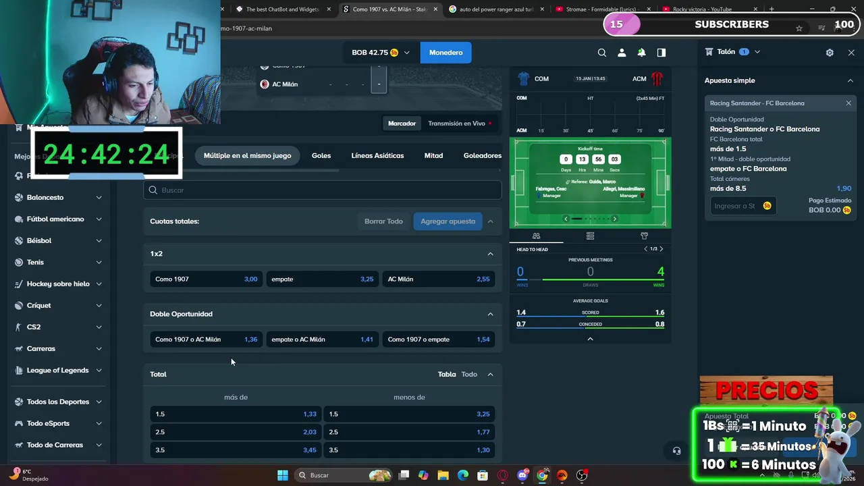
Task: Open the Monedero wallet
Action: click(446, 53)
